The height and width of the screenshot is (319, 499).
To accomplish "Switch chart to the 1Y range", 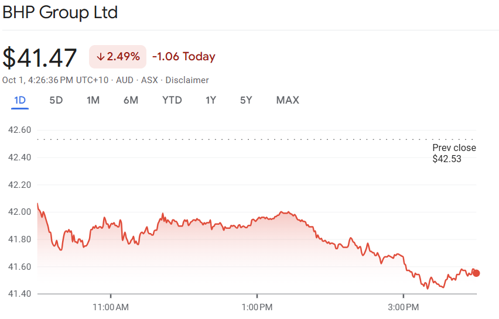I will [x=211, y=100].
